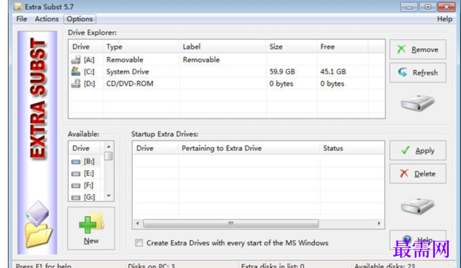Click the hard drive image below Delete
461x268 pixels.
click(417, 206)
